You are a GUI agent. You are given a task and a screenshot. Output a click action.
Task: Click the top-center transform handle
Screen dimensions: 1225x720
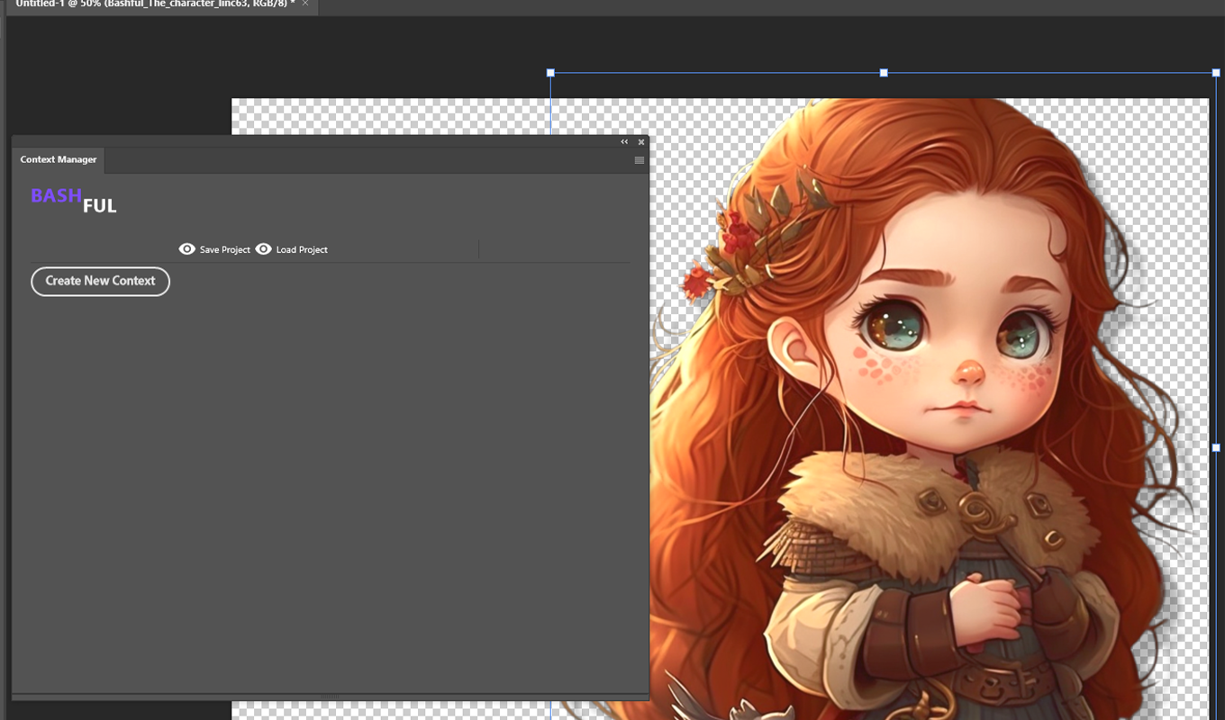pyautogui.click(x=884, y=73)
